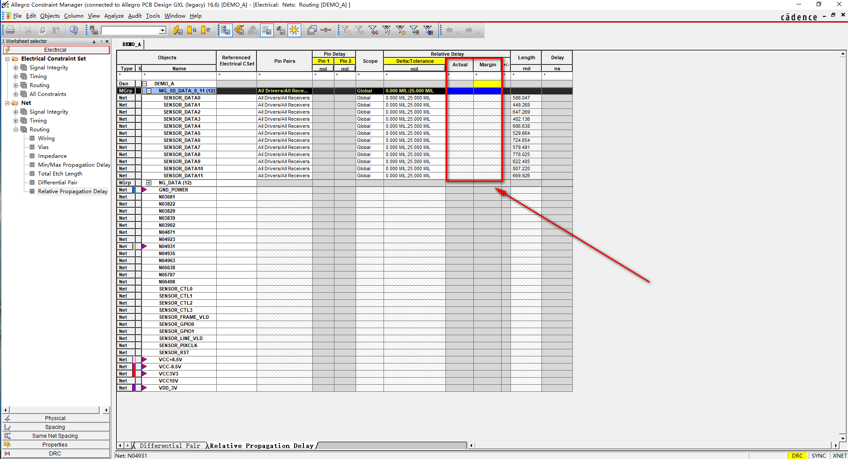Screen dimensions: 848x459
Task: Pin the Worksheet selector panel
Action: tap(94, 42)
